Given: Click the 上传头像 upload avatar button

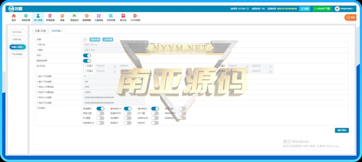Looking at the screenshot, I should click(x=108, y=40).
